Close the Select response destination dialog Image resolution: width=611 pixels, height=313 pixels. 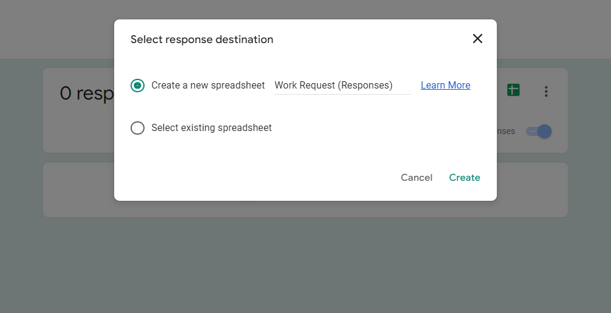click(477, 39)
